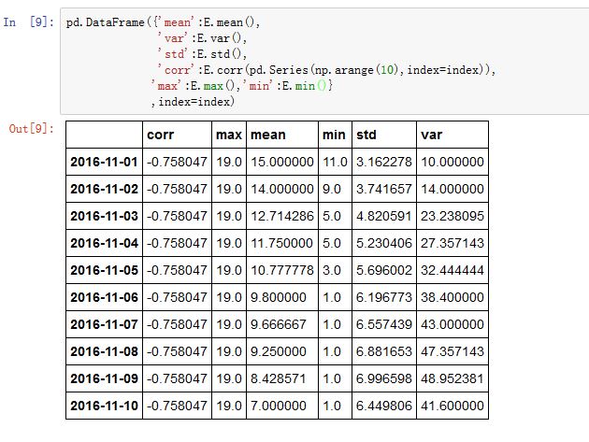Click the 'corr' column header
589x442 pixels.
click(x=161, y=135)
